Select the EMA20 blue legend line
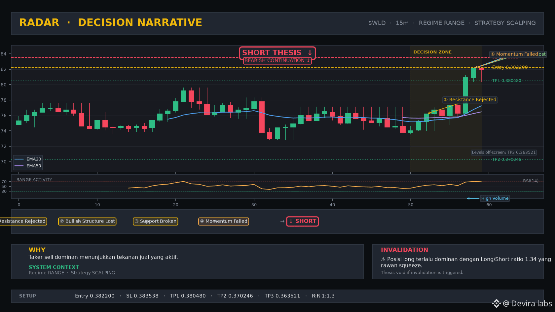The width and height of the screenshot is (555, 312). tap(19, 159)
